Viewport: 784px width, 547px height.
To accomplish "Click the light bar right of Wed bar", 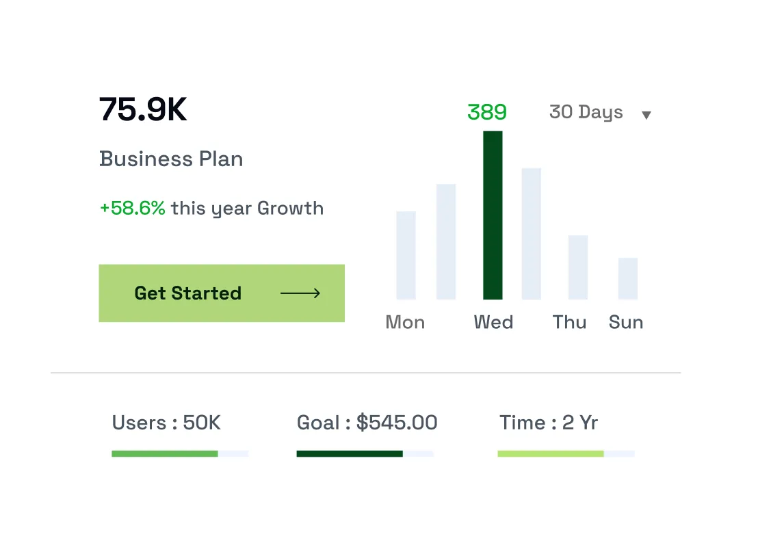I will tap(532, 234).
